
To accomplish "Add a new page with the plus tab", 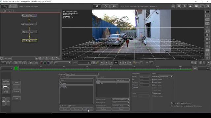I will [4, 11].
